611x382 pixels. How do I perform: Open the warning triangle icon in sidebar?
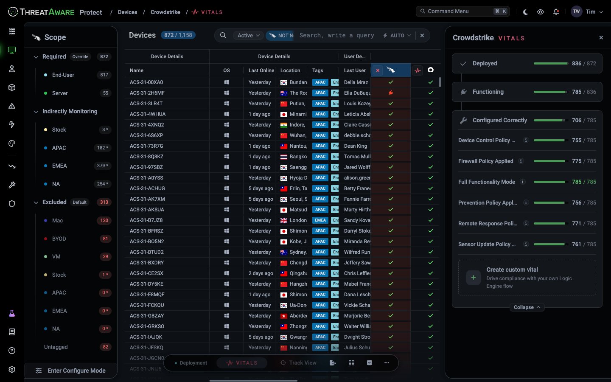click(12, 106)
